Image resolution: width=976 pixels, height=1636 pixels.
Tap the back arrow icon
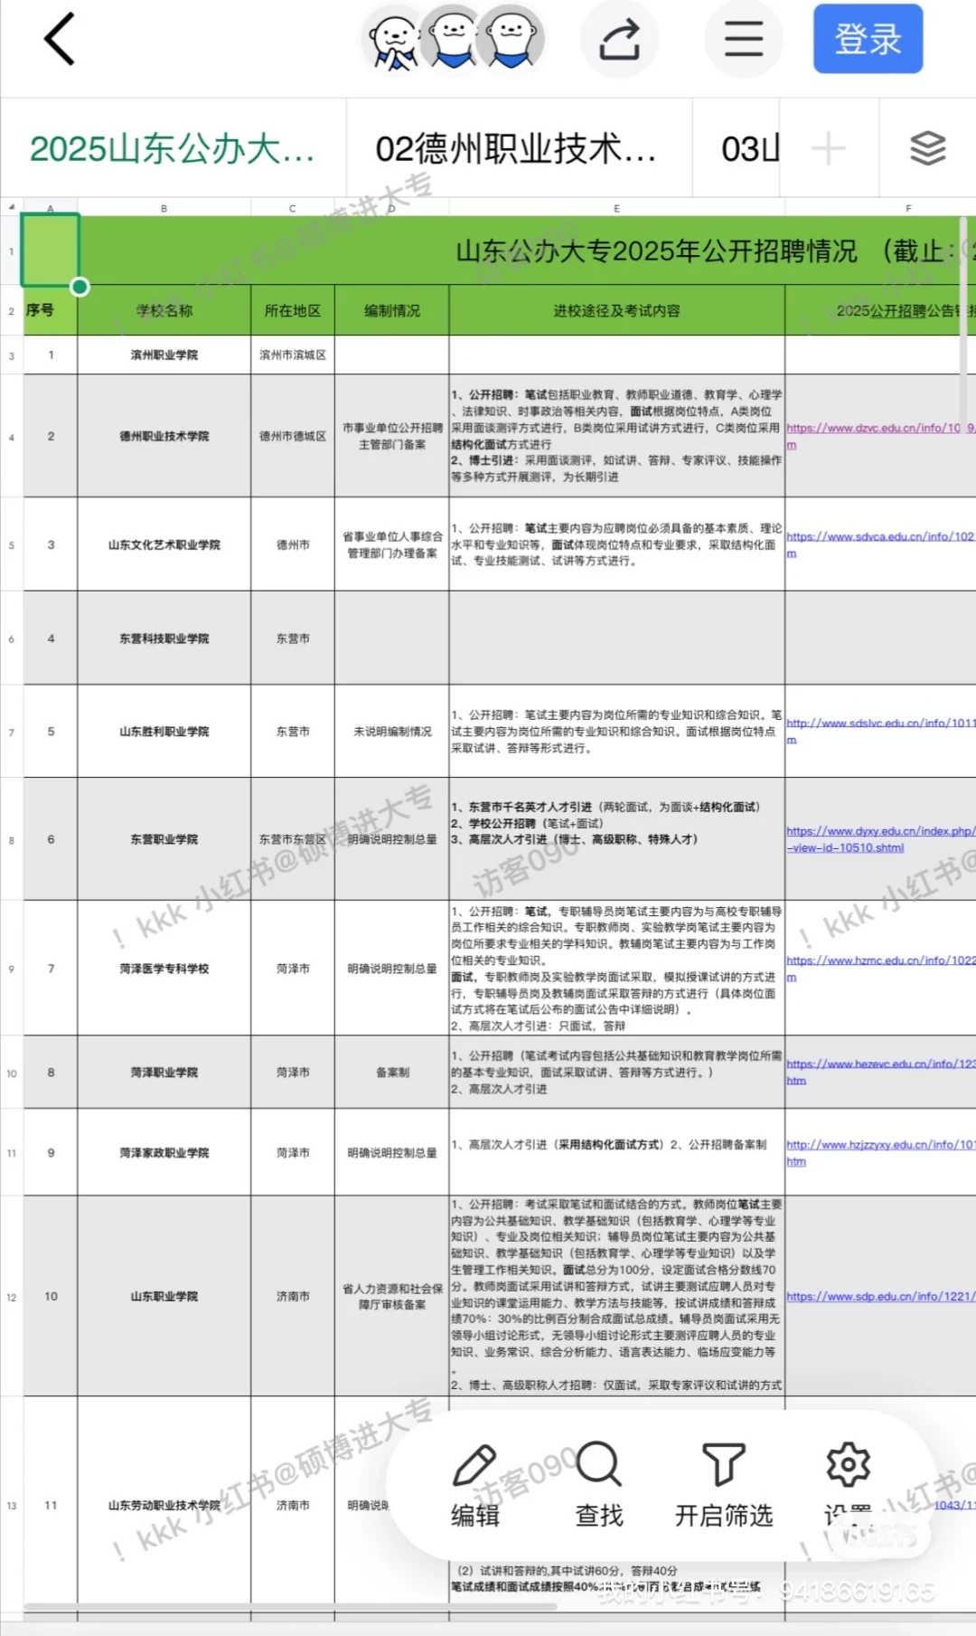tap(60, 40)
